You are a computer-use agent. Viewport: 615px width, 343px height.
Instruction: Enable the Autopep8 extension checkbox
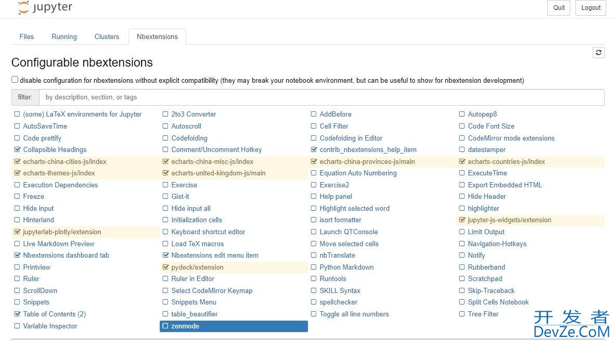tap(462, 114)
